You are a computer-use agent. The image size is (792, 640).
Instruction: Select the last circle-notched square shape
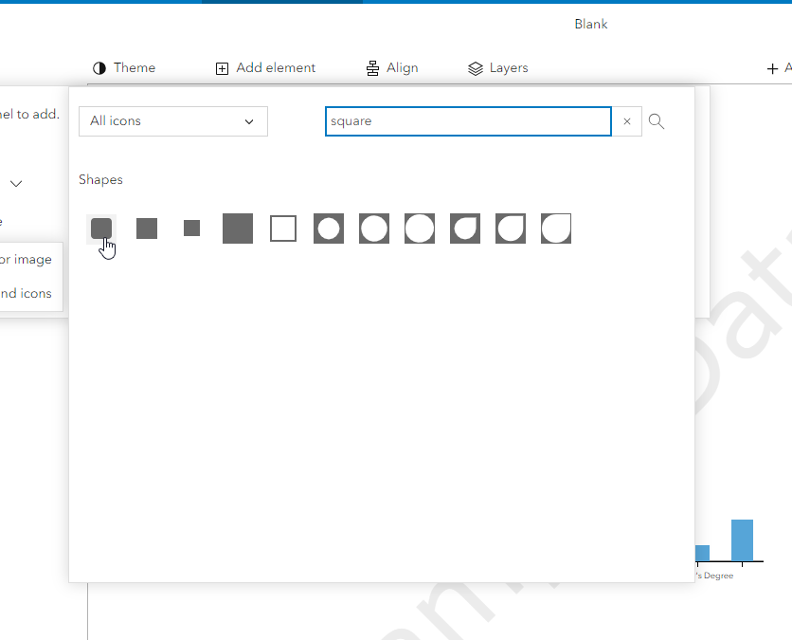click(x=555, y=228)
